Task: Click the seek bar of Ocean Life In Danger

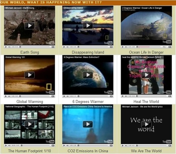Action: 148,47
